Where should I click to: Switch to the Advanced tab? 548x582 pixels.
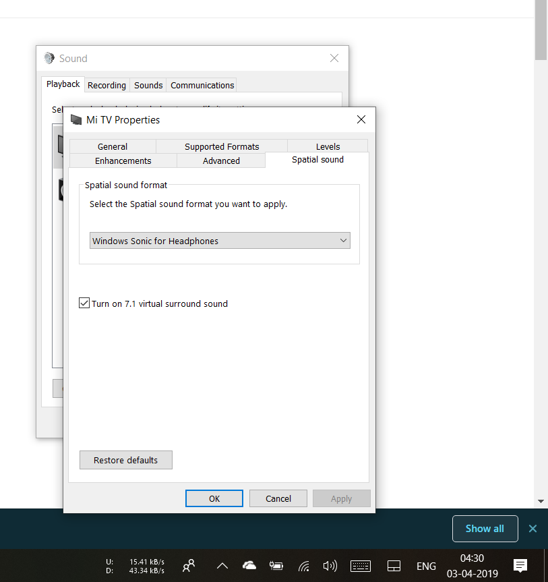221,161
